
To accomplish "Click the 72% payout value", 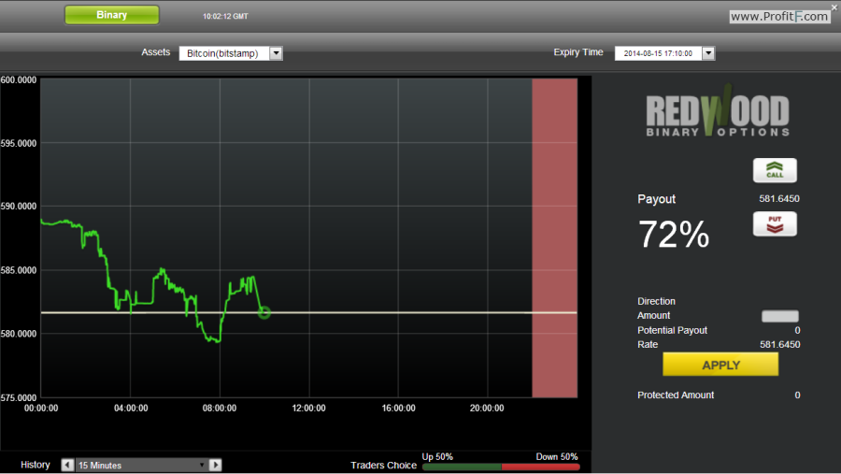I will click(x=674, y=235).
